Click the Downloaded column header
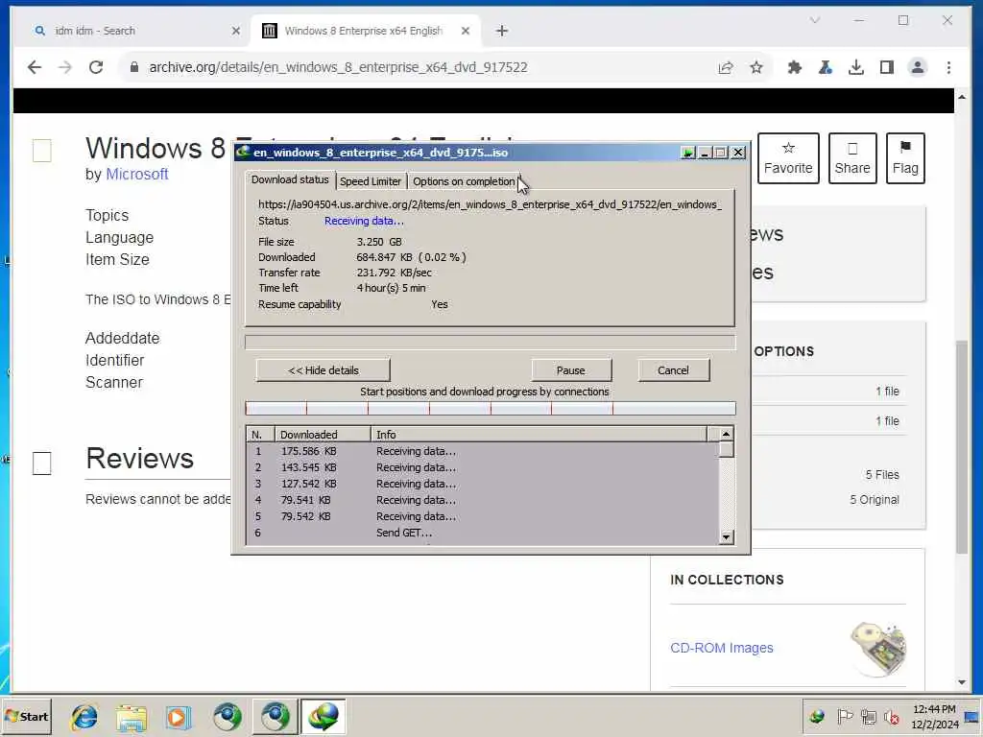Viewport: 983px width, 737px height. pos(323,435)
